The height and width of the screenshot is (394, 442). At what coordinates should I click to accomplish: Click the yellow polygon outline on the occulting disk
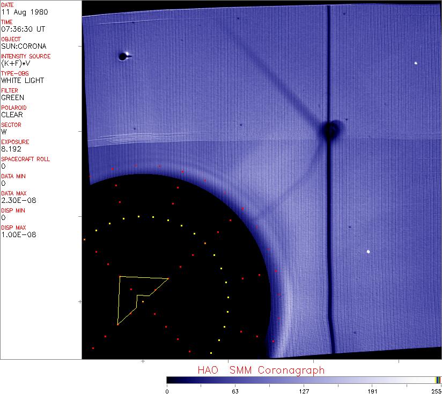coord(119,300)
